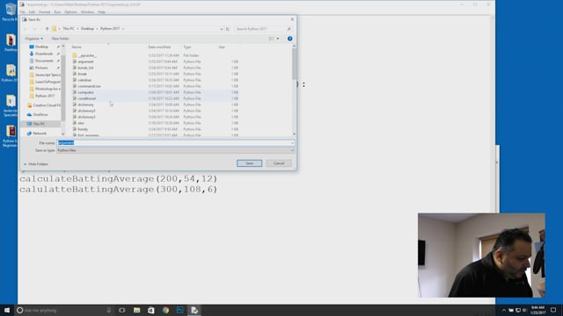Click Cortana Ask me anything search box

[64, 310]
